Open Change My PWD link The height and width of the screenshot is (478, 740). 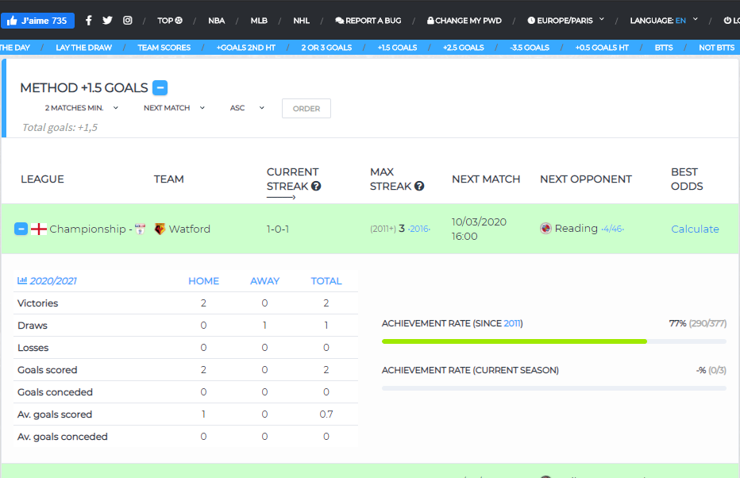pos(464,21)
